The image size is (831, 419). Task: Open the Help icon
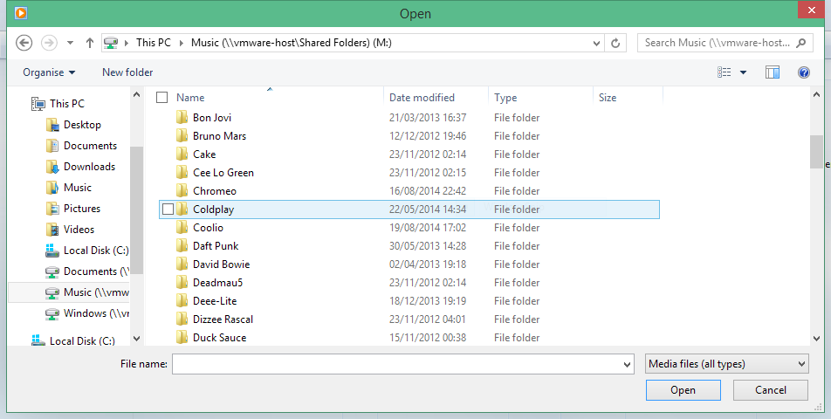(x=803, y=72)
